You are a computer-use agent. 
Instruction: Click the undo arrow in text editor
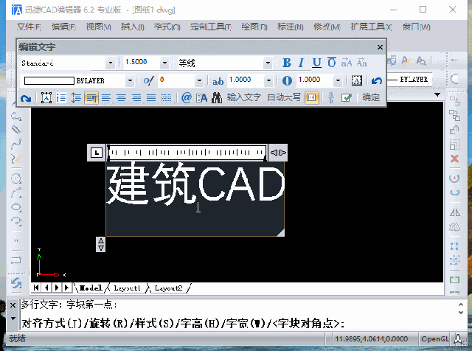[x=377, y=80]
